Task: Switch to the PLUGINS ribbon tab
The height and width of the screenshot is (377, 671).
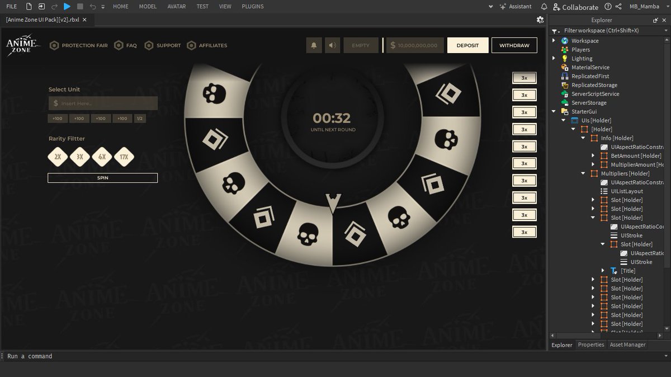Action: (x=253, y=7)
